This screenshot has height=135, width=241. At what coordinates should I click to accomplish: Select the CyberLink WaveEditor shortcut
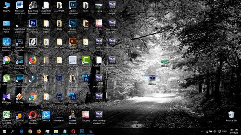[20, 63]
